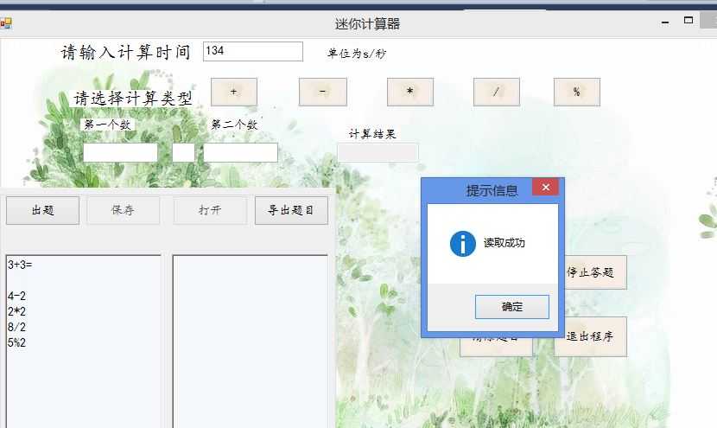Click the 请选择计算类型 label

tap(133, 98)
